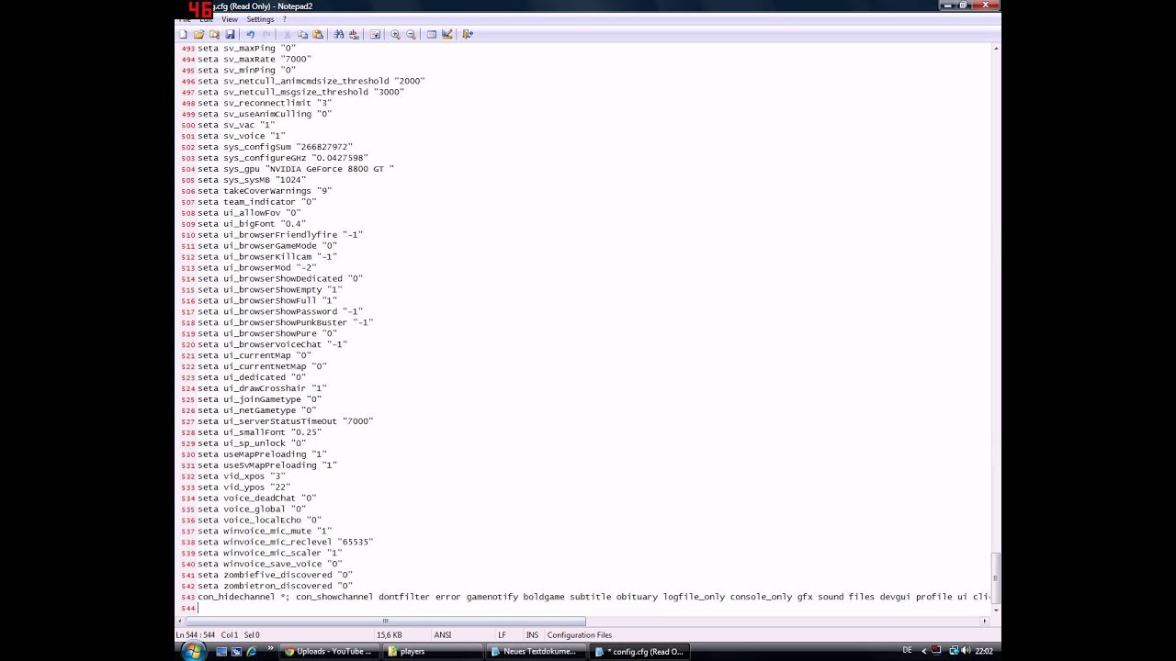Click line 494 'sv_maxRate "7000"'

pos(254,59)
